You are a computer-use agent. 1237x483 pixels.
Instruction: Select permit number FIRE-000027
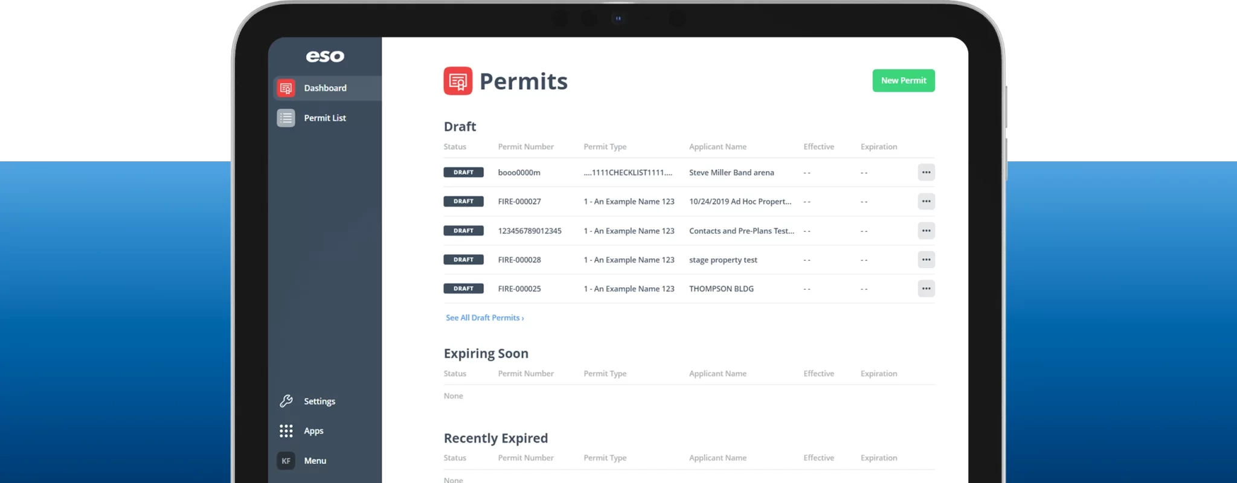tap(519, 202)
